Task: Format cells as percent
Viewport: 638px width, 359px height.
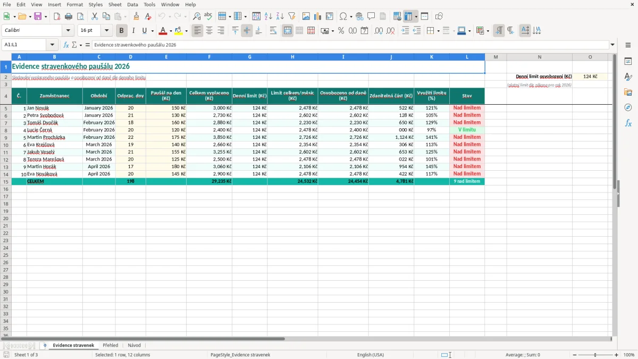Action: point(341,31)
